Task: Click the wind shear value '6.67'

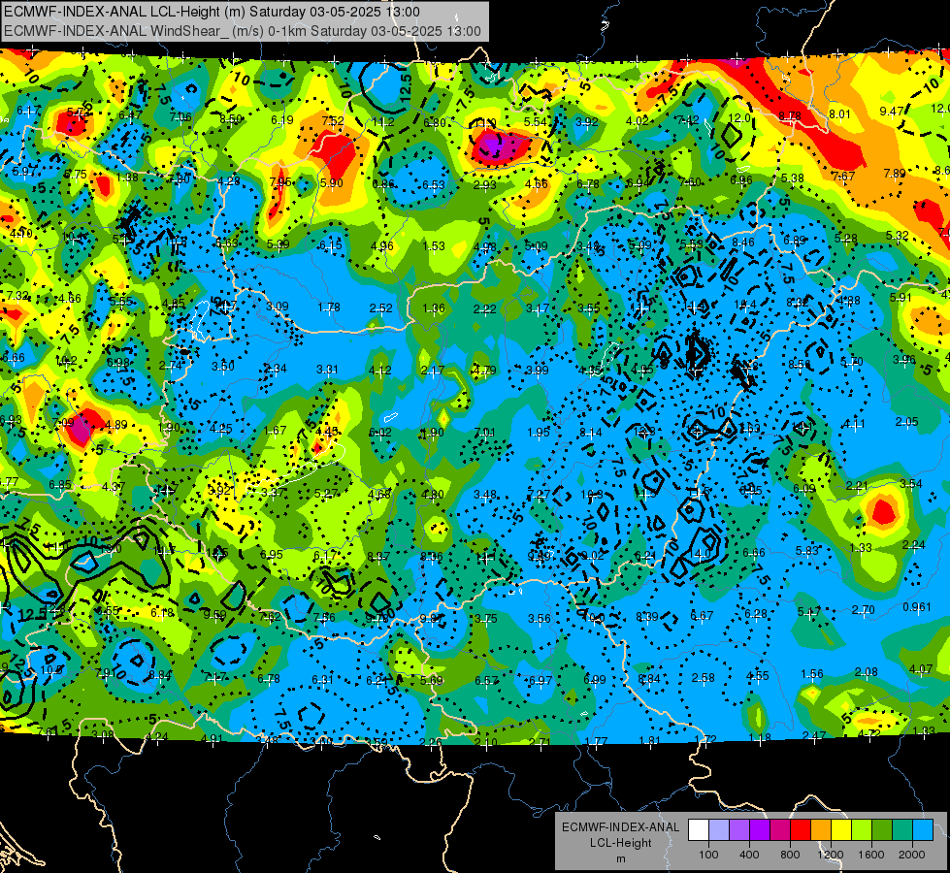Action: (703, 616)
